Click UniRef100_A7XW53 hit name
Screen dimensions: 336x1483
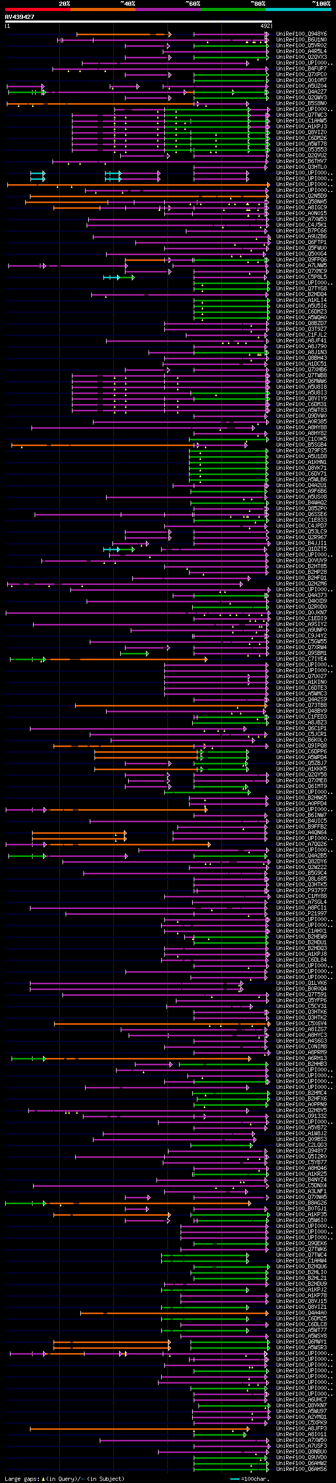coord(301,219)
